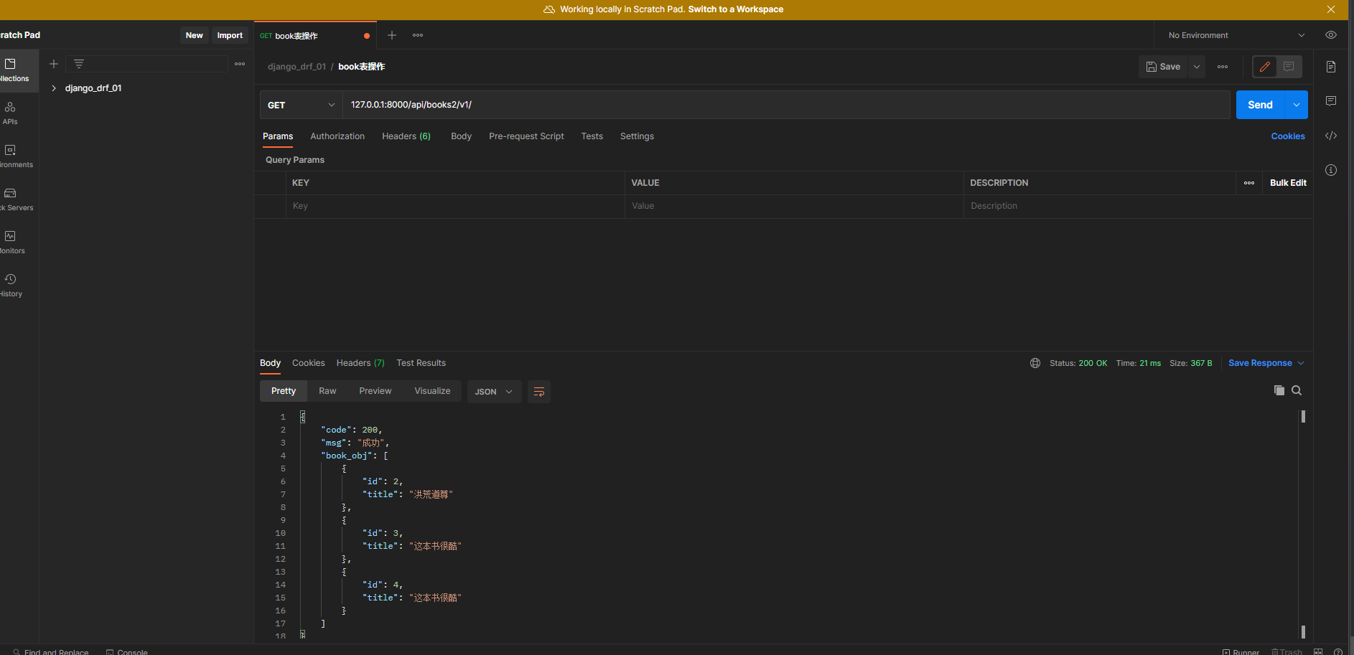
Task: Open tab options ellipsis menu
Action: click(x=418, y=35)
